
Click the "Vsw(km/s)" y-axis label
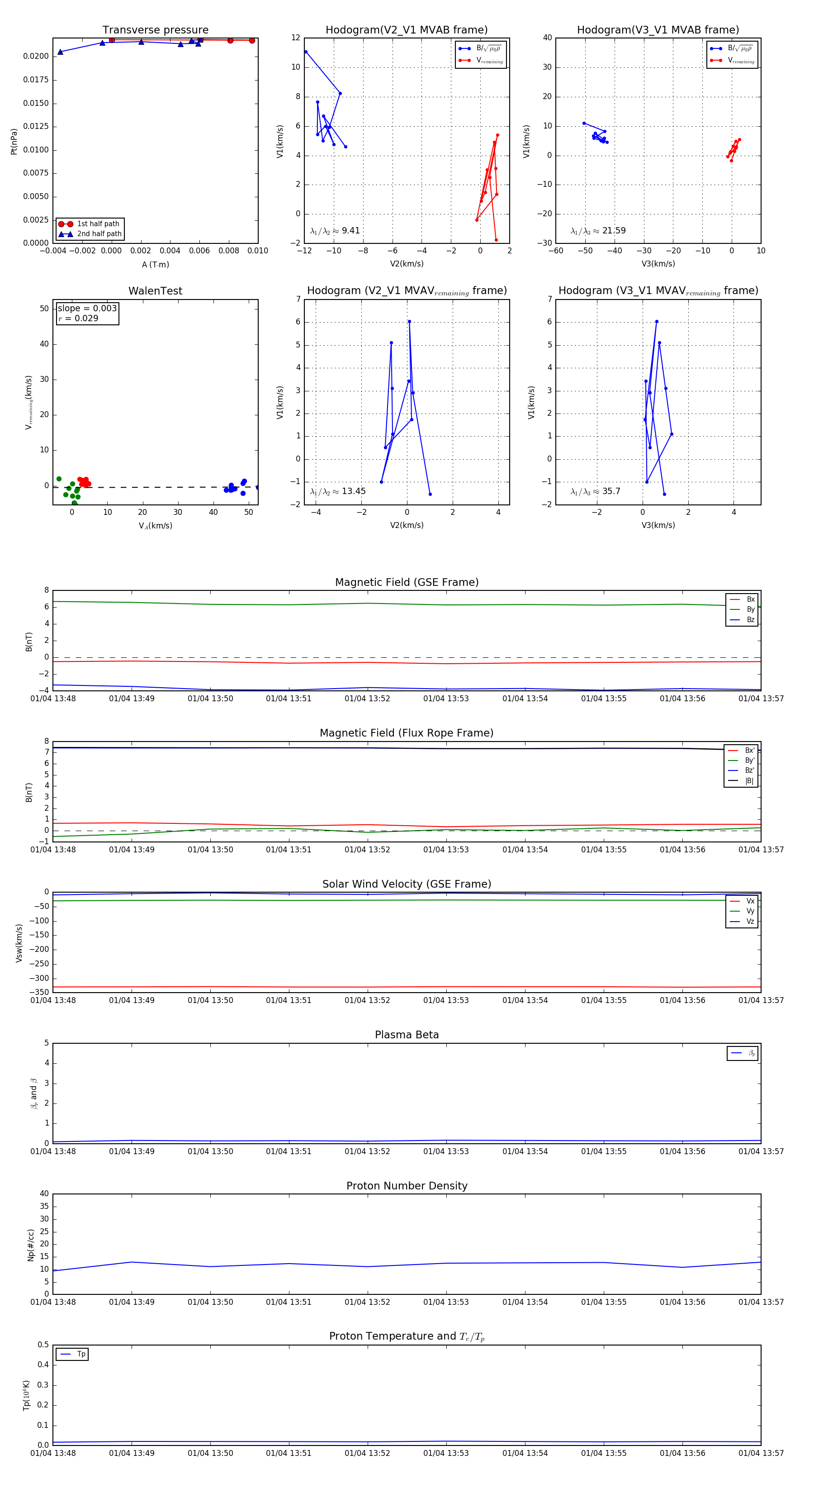[19, 944]
